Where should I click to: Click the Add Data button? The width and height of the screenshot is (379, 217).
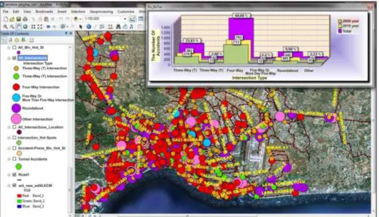[x=76, y=19]
